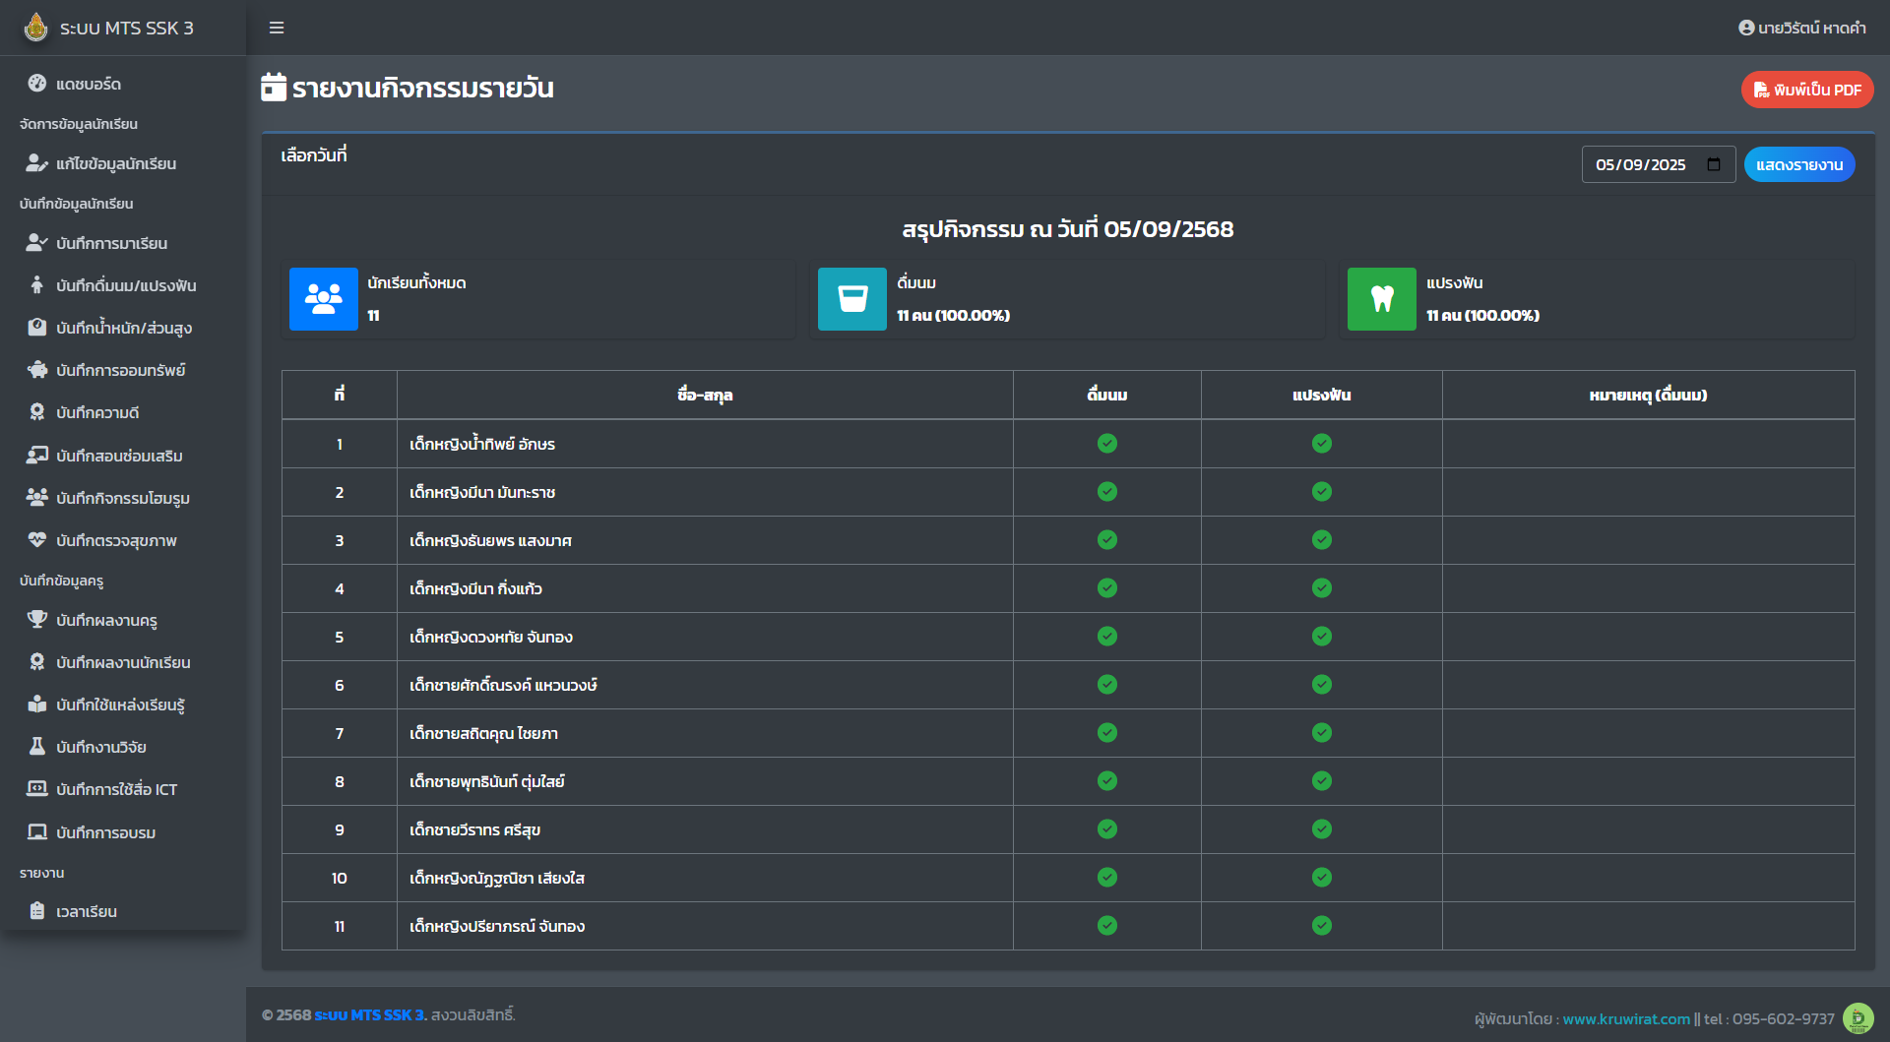Click the MTS SSK 3 school logo
This screenshot has height=1042, width=1890.
(x=36, y=28)
